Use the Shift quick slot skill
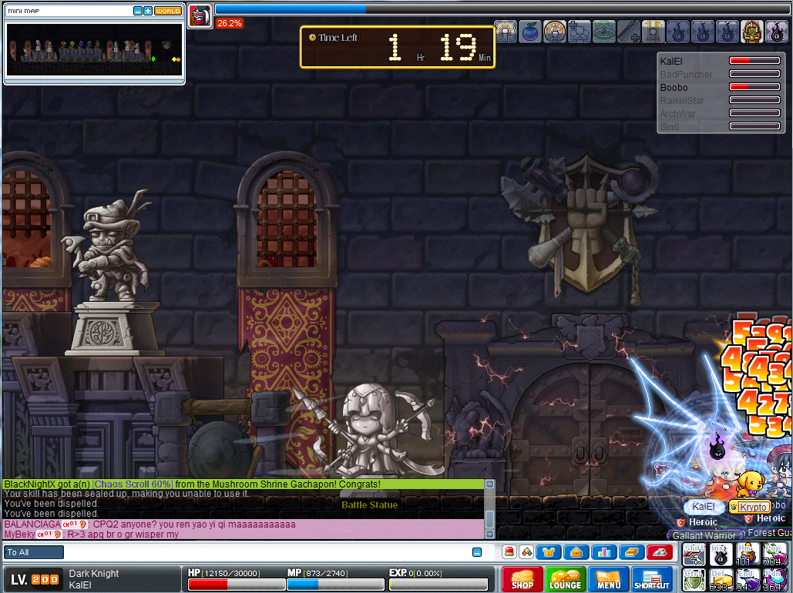 click(694, 554)
